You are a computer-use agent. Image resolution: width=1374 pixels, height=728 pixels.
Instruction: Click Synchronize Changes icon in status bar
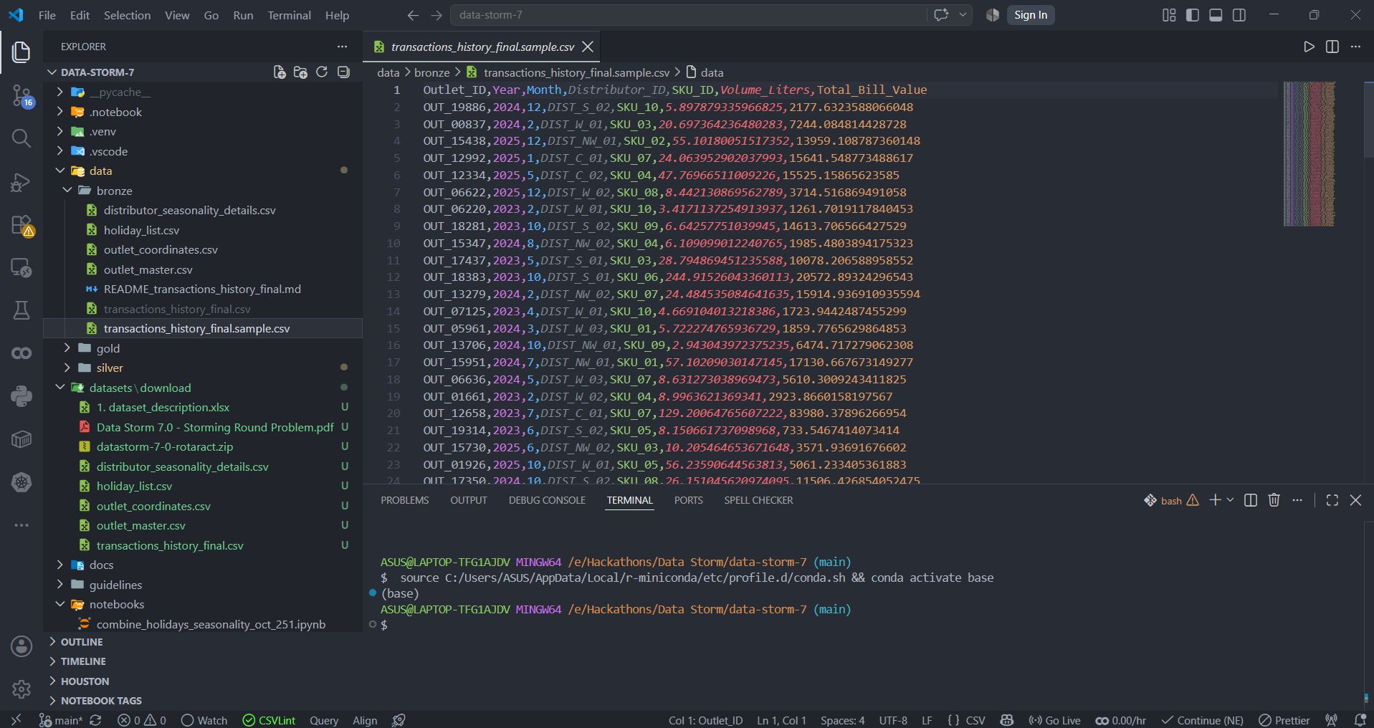pyautogui.click(x=95, y=720)
